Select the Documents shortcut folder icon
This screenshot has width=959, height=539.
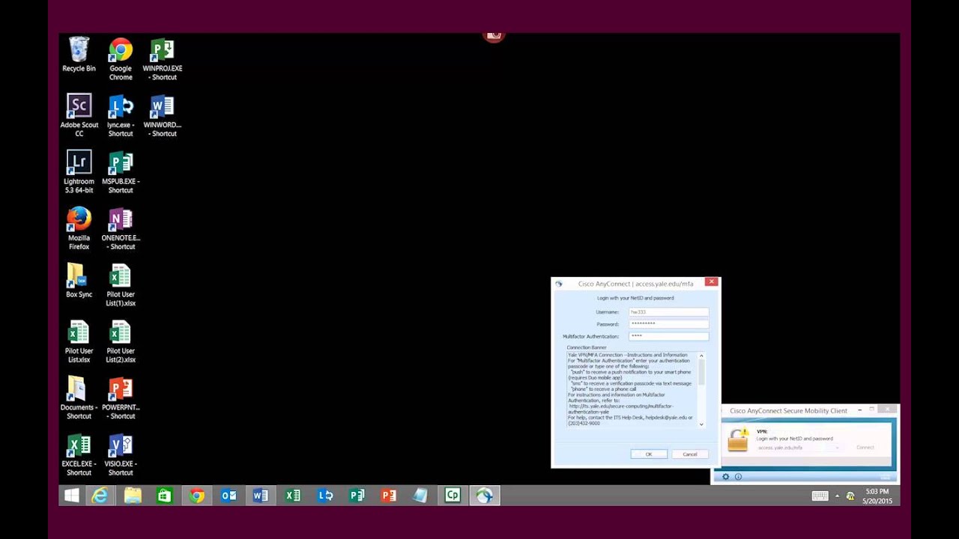pyautogui.click(x=79, y=398)
